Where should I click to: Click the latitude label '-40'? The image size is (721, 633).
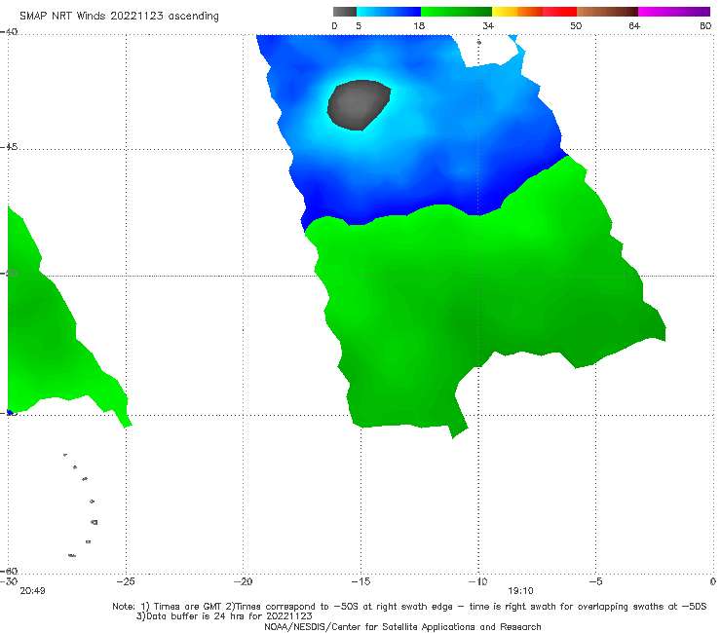coord(9,32)
